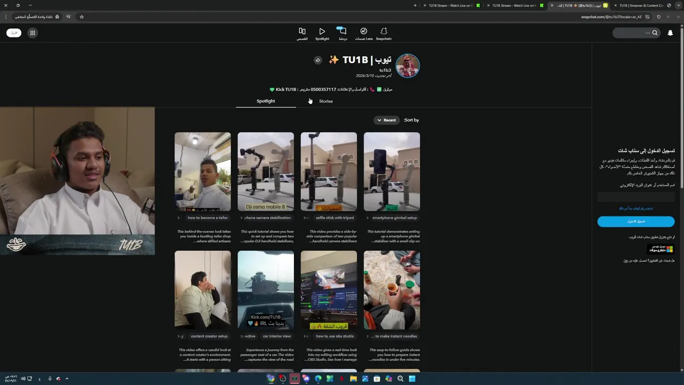Expand the Recent sort-by dropdown
684x385 pixels.
(x=386, y=120)
